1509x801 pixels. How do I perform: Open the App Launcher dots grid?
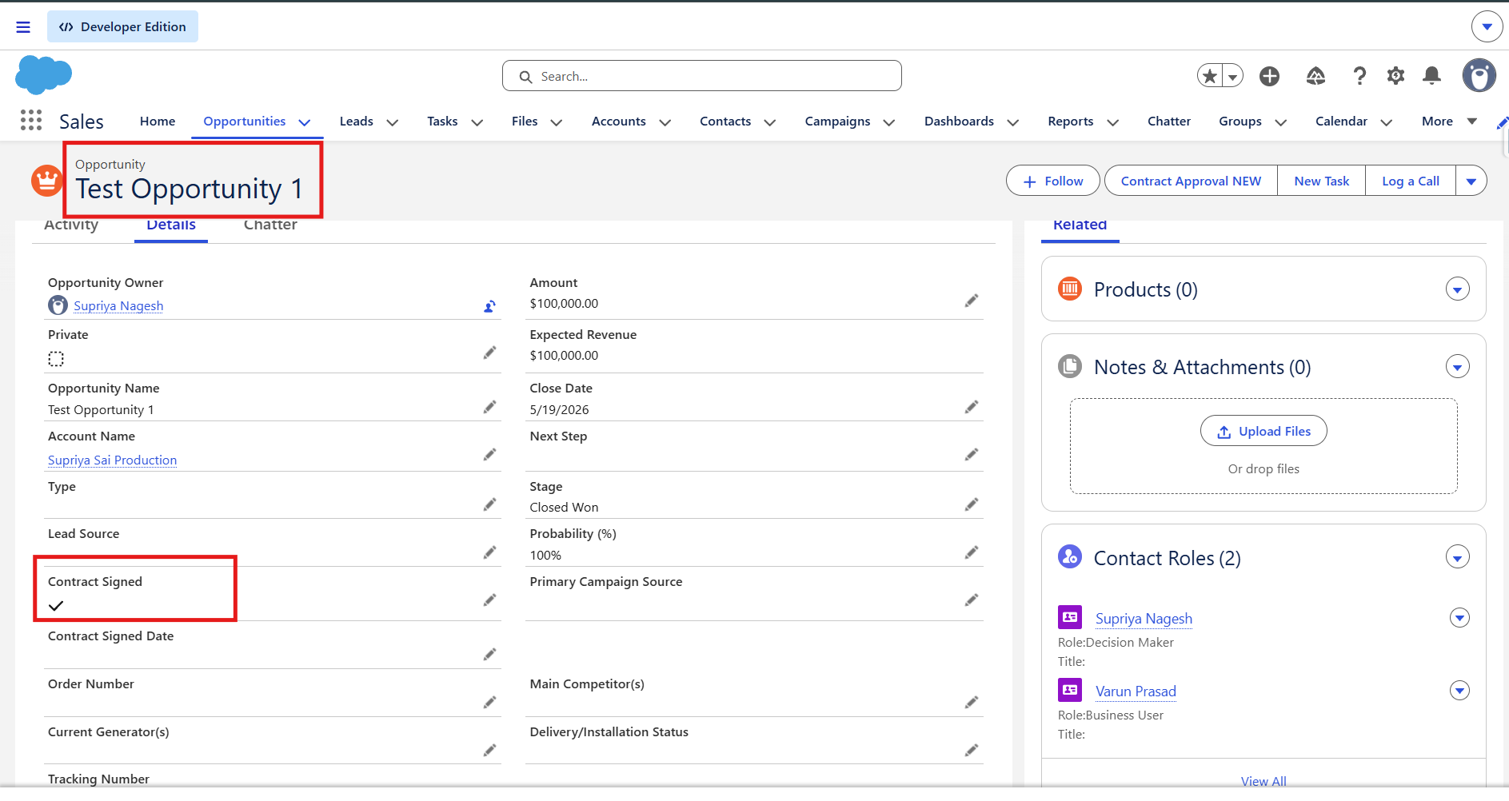tap(31, 121)
